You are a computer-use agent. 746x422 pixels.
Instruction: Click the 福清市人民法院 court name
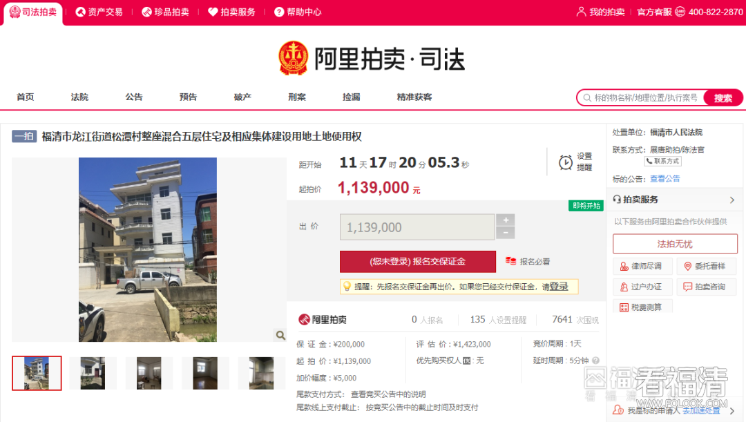(x=676, y=133)
